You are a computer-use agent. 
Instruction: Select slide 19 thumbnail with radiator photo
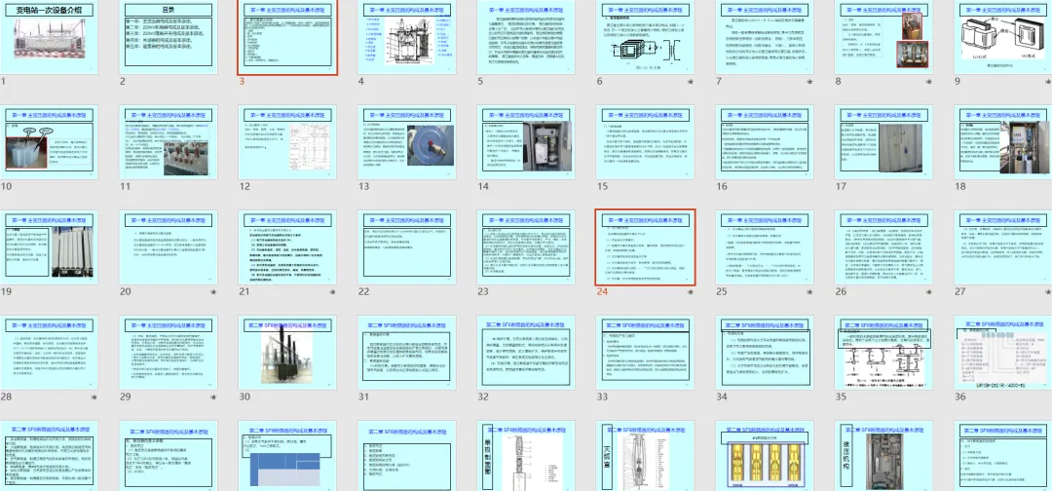[49, 247]
